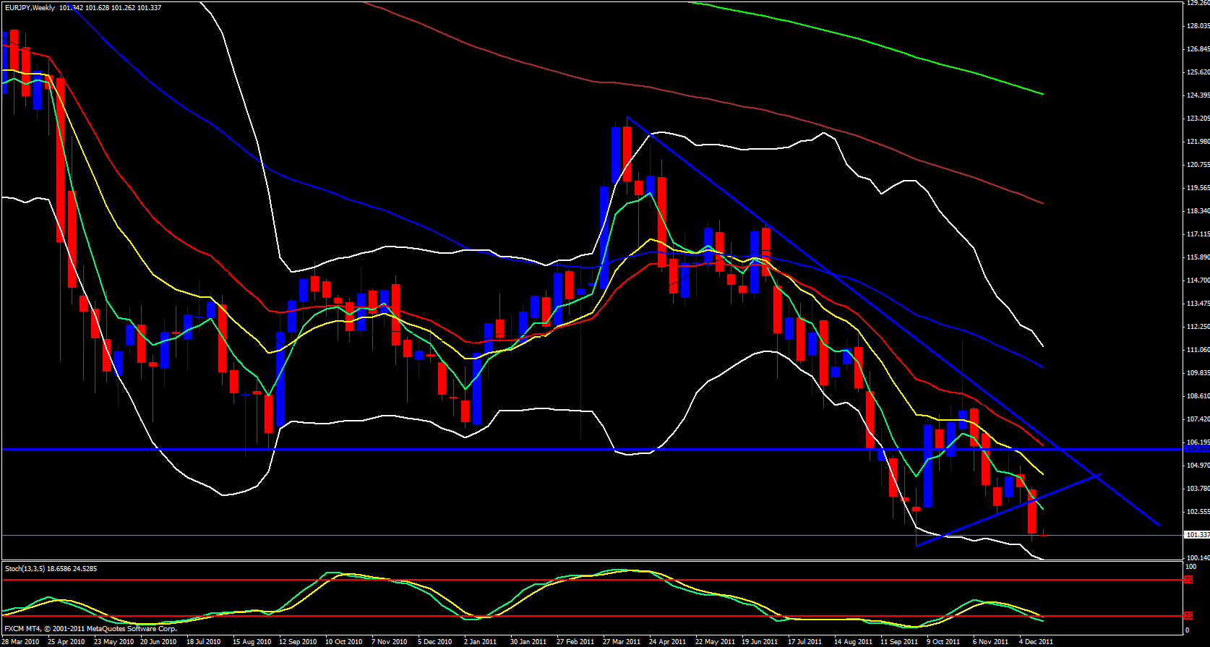
Task: Select the 126.845 price axis label
Action: tap(1198, 49)
